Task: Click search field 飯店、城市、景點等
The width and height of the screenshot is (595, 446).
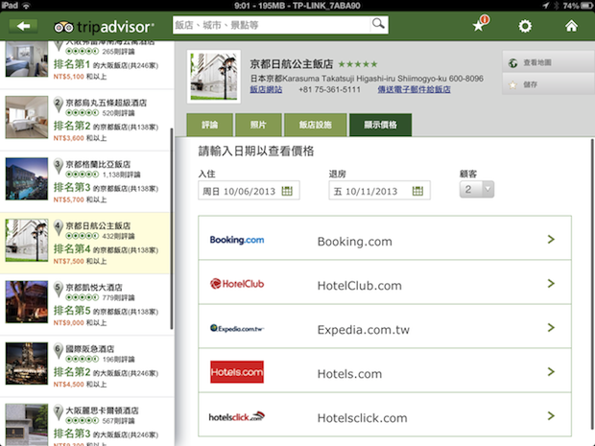Action: tap(272, 25)
